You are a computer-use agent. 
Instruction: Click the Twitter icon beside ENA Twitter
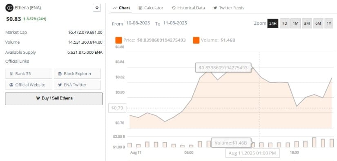click(x=60, y=85)
